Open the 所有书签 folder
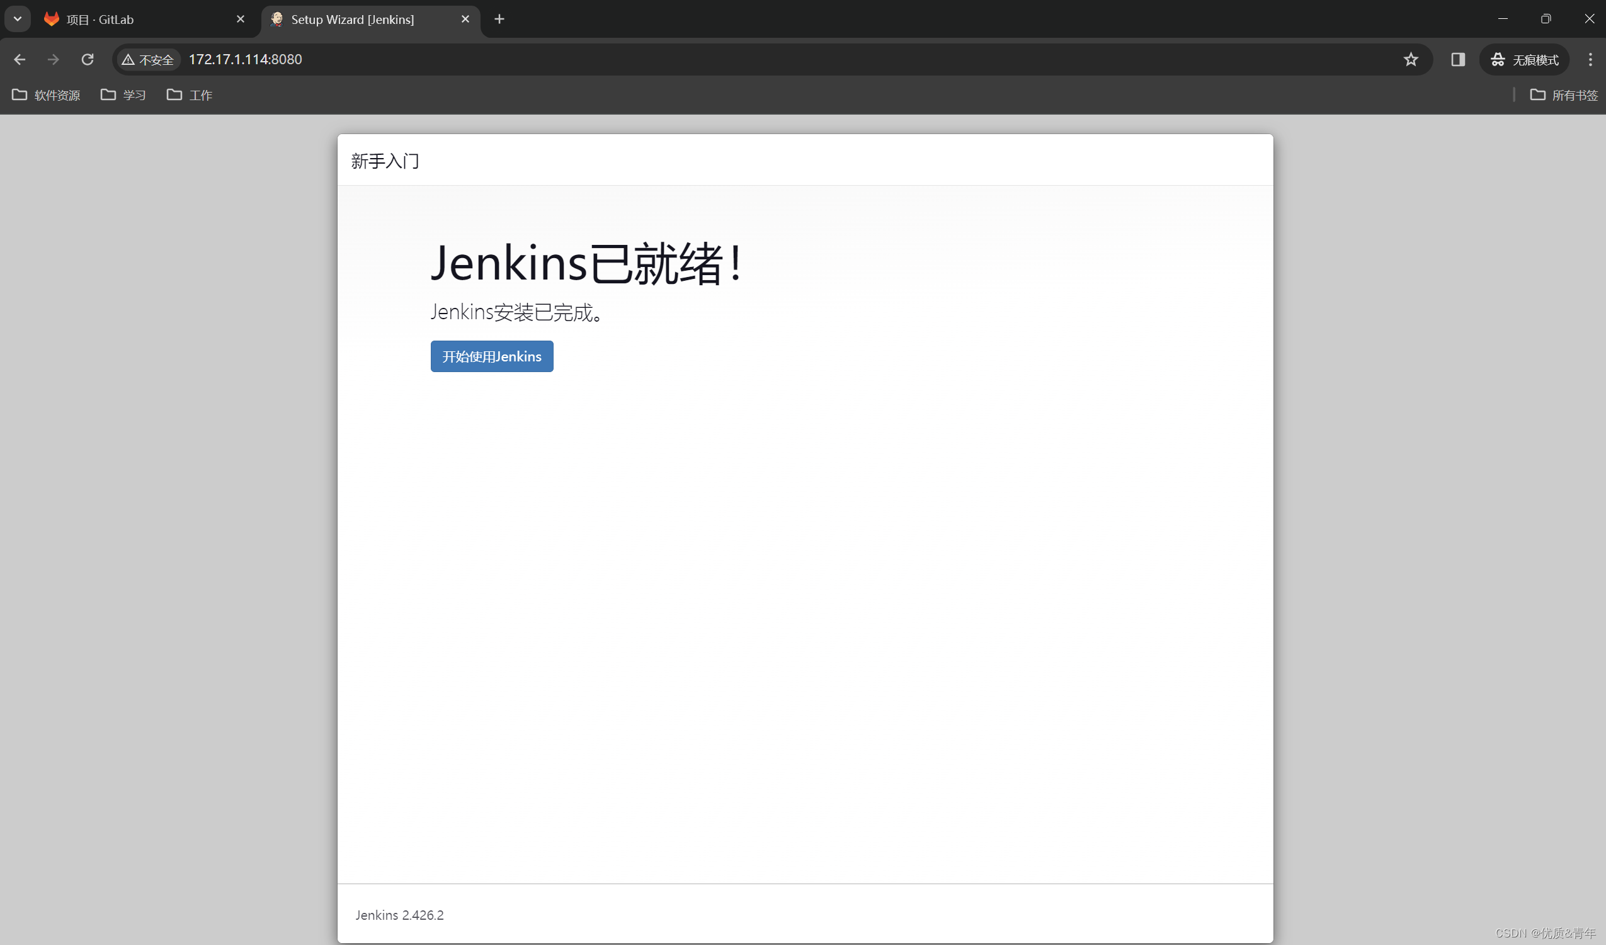Screen dimensions: 1606x945 [x=1563, y=95]
